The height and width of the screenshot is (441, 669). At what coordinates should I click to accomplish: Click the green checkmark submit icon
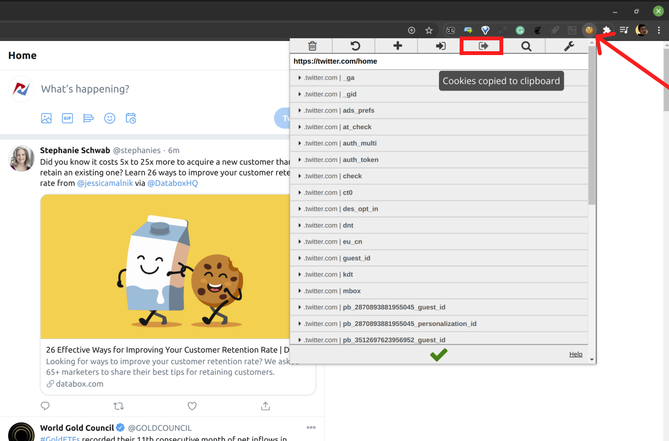coord(438,355)
